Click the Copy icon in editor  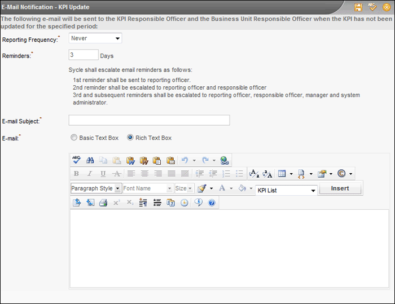point(103,160)
